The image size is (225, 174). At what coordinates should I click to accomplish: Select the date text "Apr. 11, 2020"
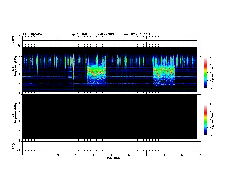[x=79, y=34]
